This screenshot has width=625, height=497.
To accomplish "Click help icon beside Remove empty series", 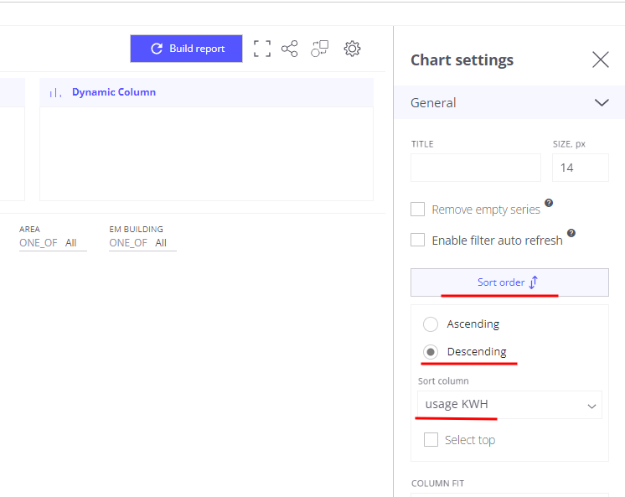I will coord(549,203).
